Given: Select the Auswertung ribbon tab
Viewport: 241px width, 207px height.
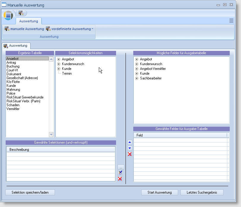Looking at the screenshot, I should point(28,21).
